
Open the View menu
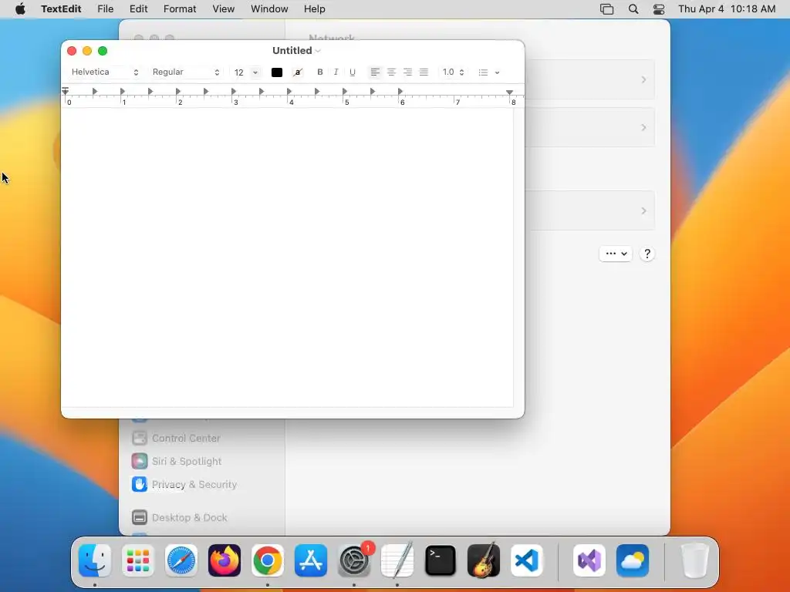pos(223,9)
